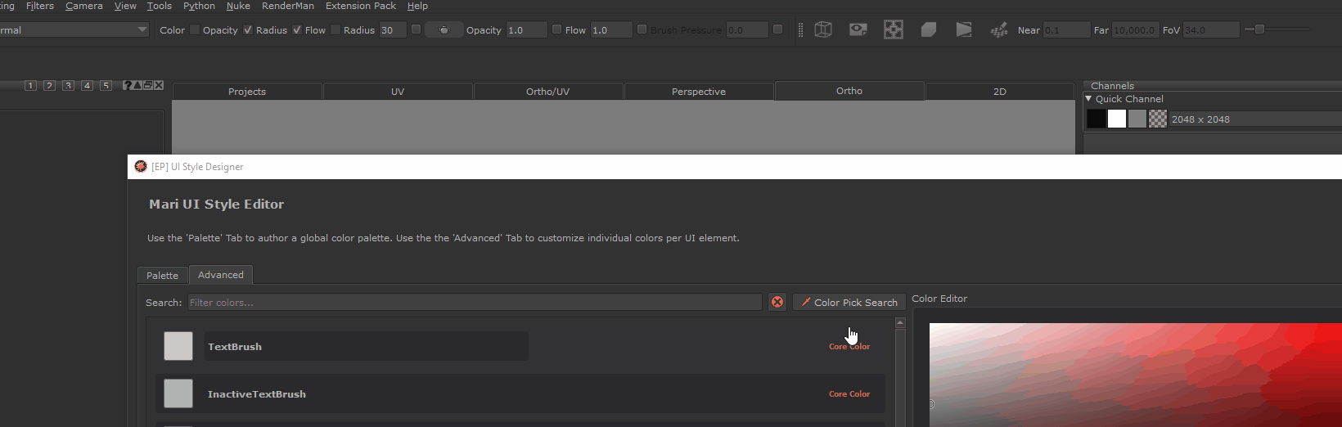Click the Color Pick Search button
The image size is (1342, 427).
(x=849, y=303)
